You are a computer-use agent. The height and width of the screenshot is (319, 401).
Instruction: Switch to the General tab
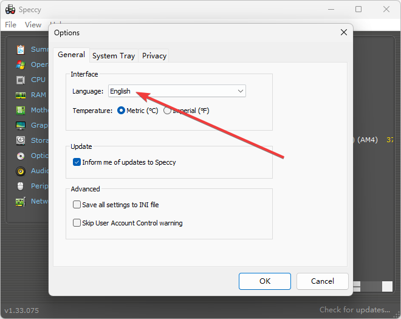(71, 55)
